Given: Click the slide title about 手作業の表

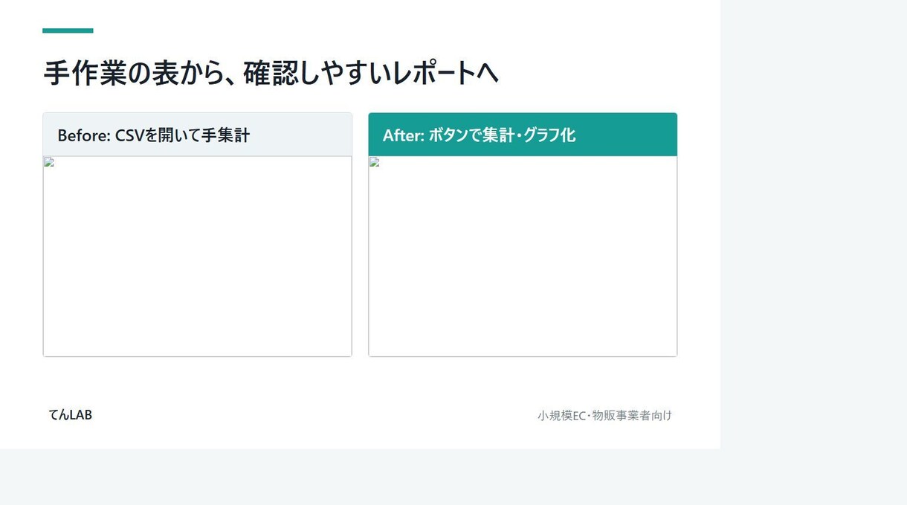Looking at the screenshot, I should coord(271,73).
